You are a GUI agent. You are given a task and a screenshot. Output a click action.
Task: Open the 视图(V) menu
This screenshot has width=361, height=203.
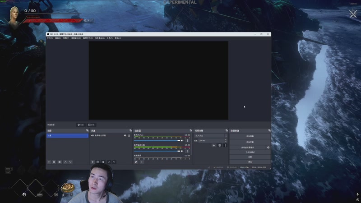point(66,38)
